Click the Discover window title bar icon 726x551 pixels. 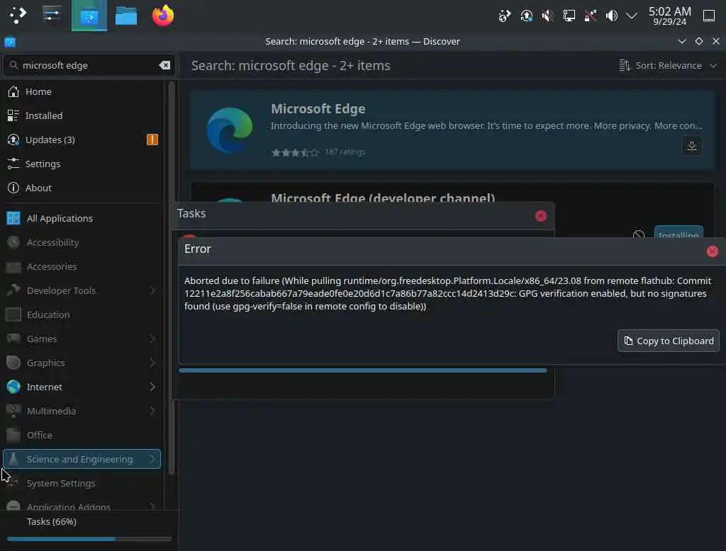pyautogui.click(x=10, y=42)
